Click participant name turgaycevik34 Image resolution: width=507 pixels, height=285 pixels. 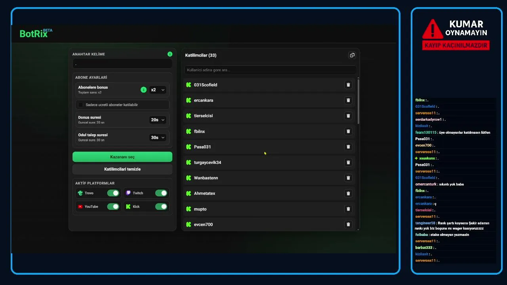click(208, 162)
